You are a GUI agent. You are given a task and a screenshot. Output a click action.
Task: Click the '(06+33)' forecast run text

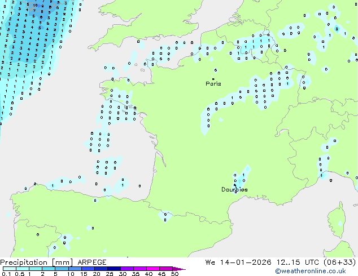340,262
